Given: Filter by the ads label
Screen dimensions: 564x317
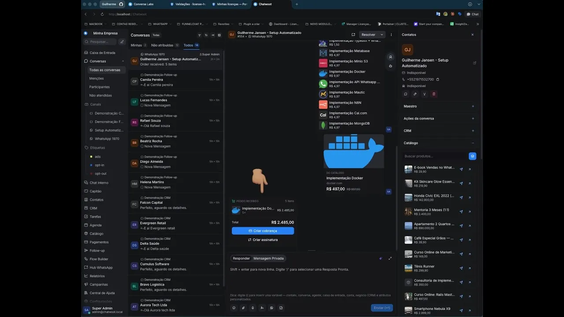Looking at the screenshot, I should [98, 157].
